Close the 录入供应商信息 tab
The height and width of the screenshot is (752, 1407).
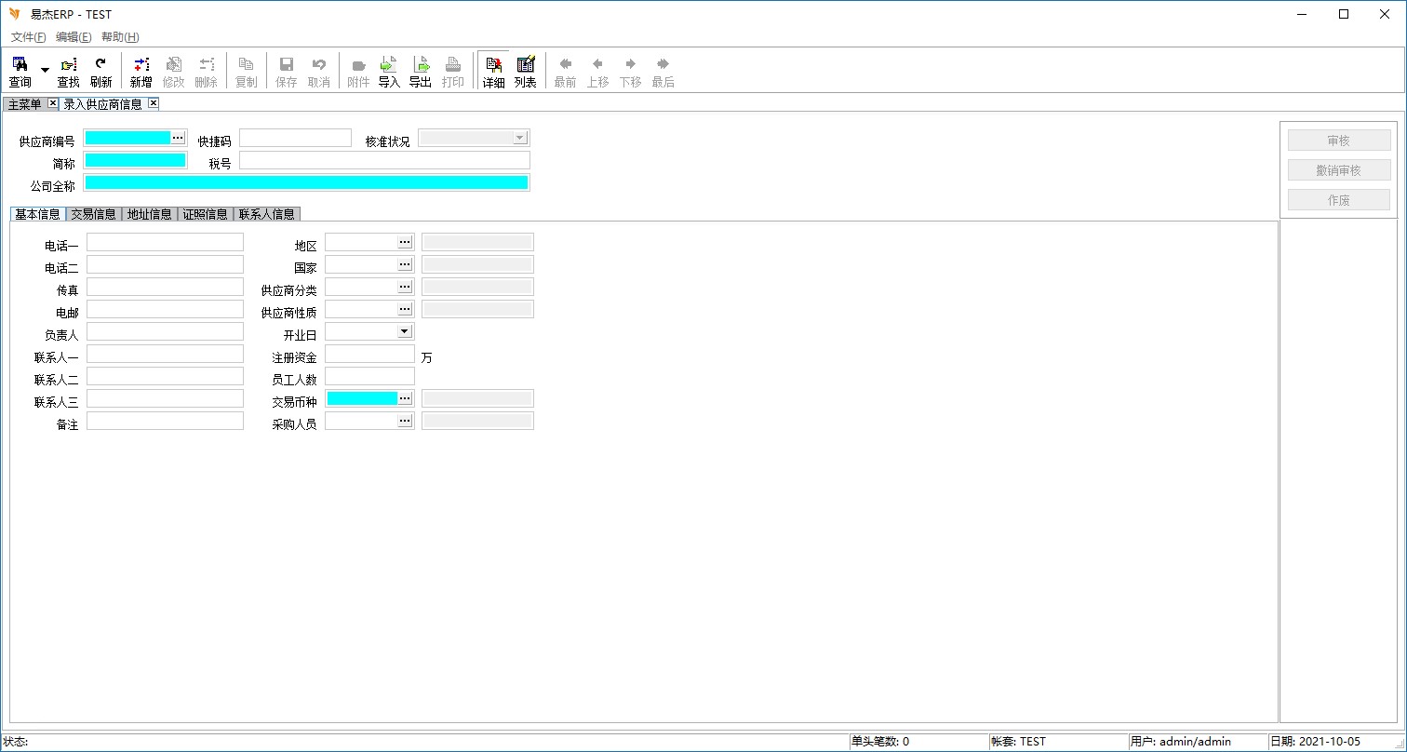coord(154,103)
